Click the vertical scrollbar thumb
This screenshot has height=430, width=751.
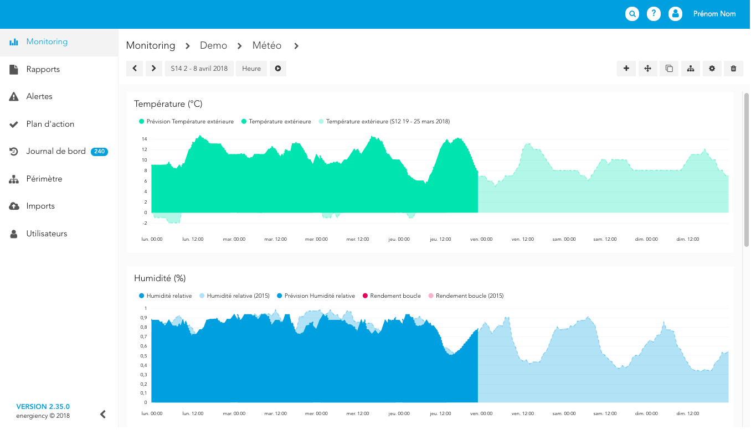tap(747, 169)
